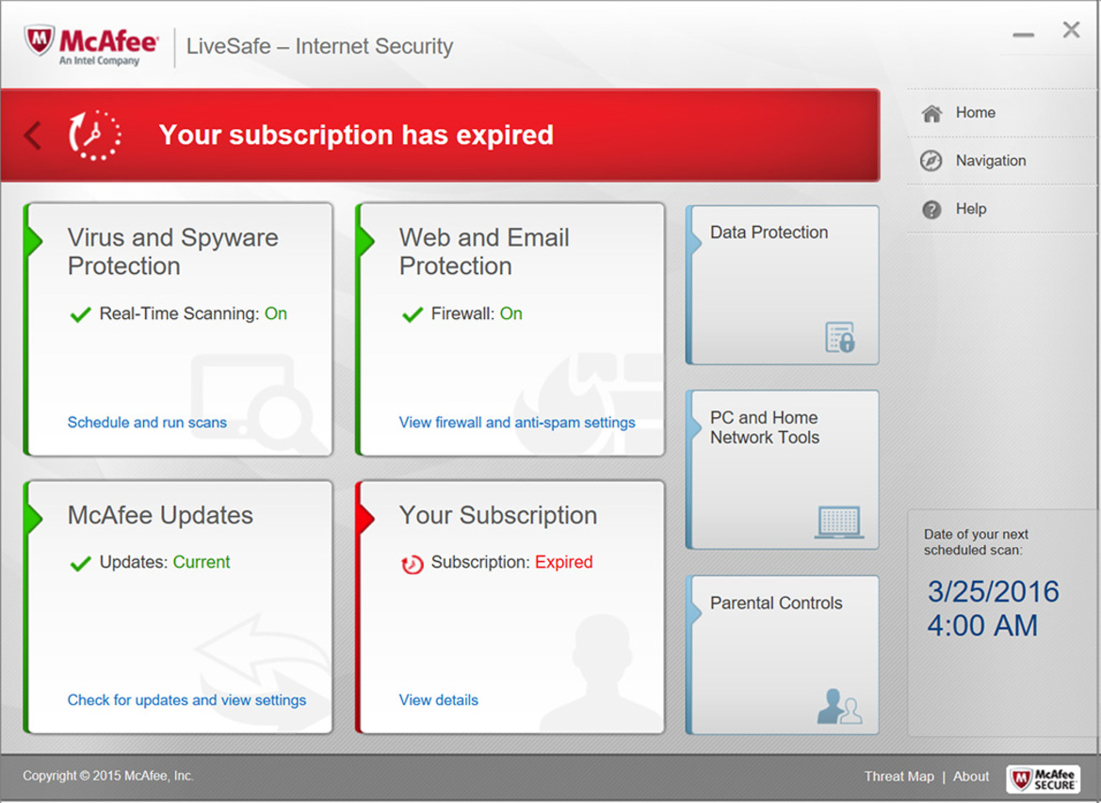Click the McAfee SECURE badge
Image resolution: width=1101 pixels, height=803 pixels.
coord(1043,779)
